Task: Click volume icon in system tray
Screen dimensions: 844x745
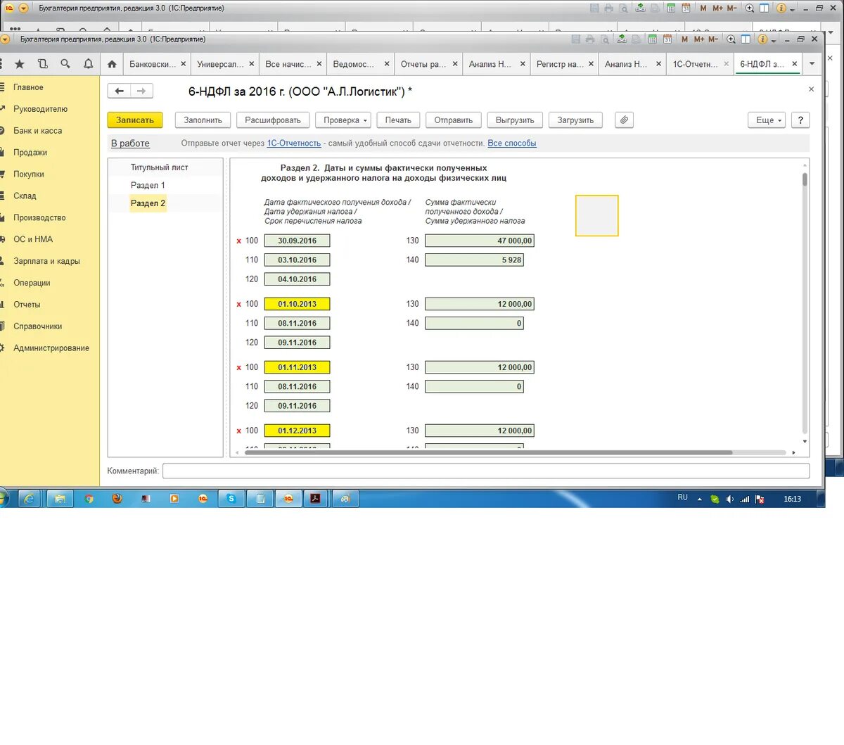Action: (x=729, y=499)
